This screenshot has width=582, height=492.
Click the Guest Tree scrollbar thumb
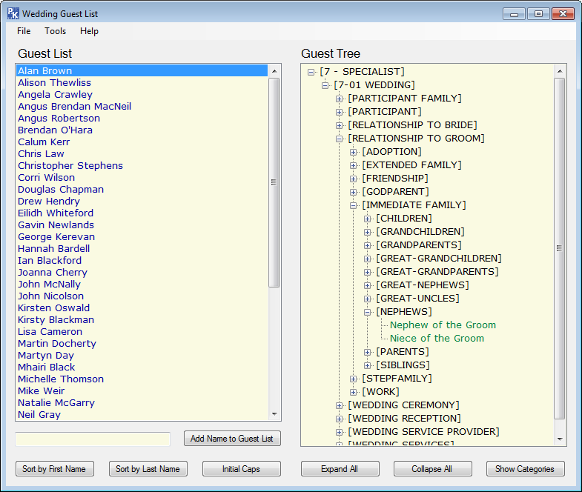point(559,248)
